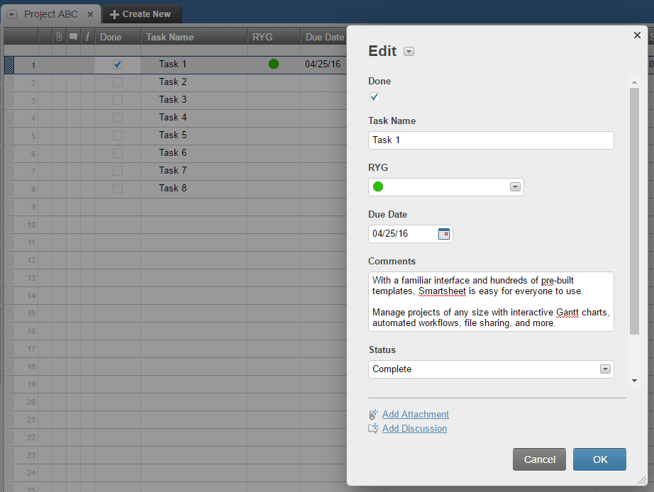The height and width of the screenshot is (492, 654).
Task: Open the dropdown arrow beside Edit title
Action: click(x=409, y=51)
